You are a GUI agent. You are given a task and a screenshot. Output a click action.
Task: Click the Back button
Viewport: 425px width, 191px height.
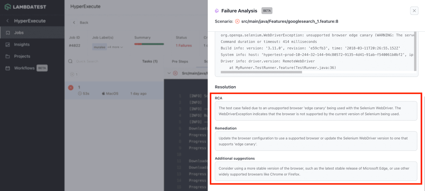coord(80,23)
